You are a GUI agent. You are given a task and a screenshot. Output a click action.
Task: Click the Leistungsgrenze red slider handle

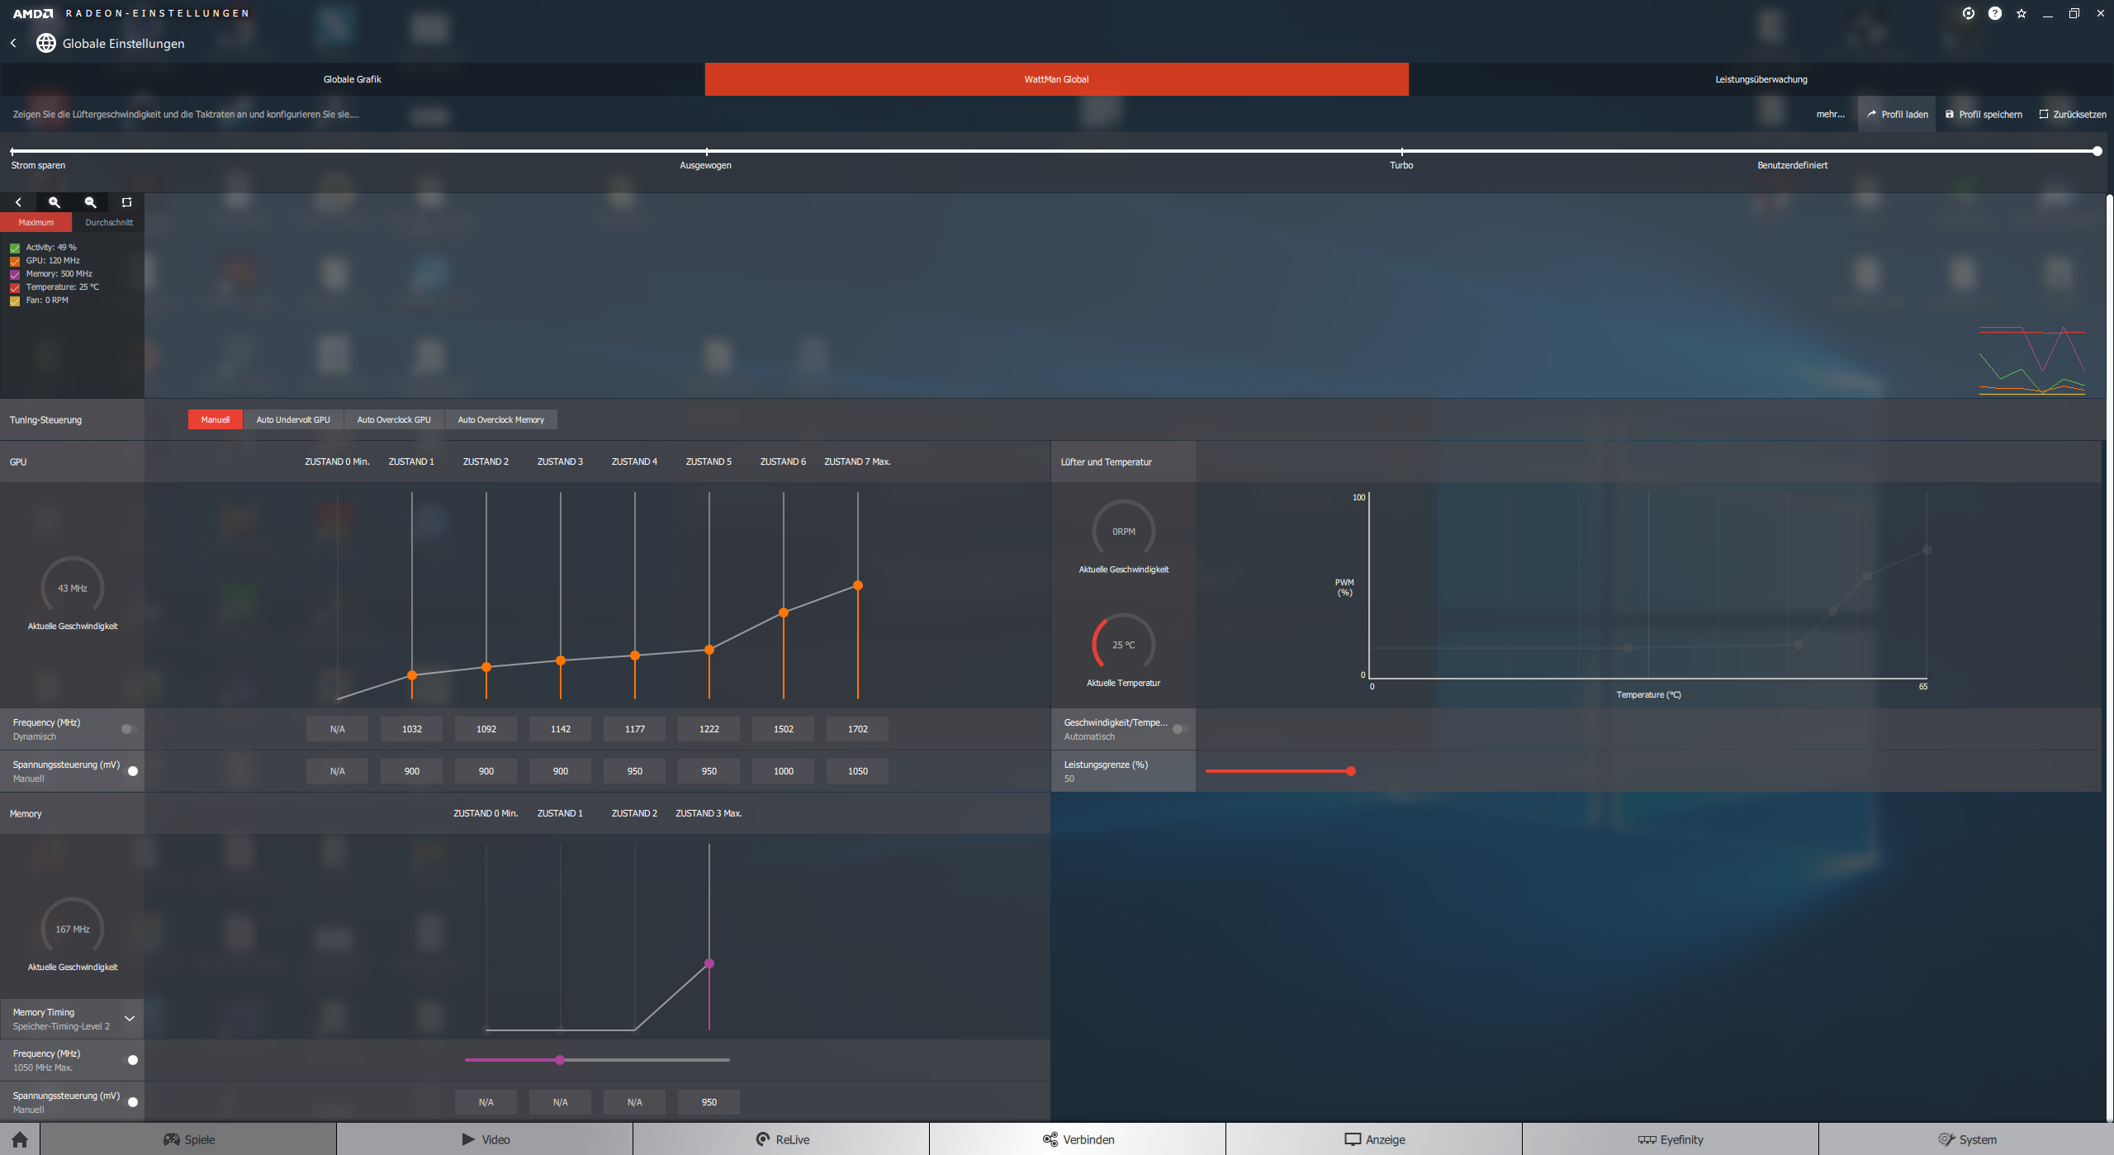(1351, 771)
